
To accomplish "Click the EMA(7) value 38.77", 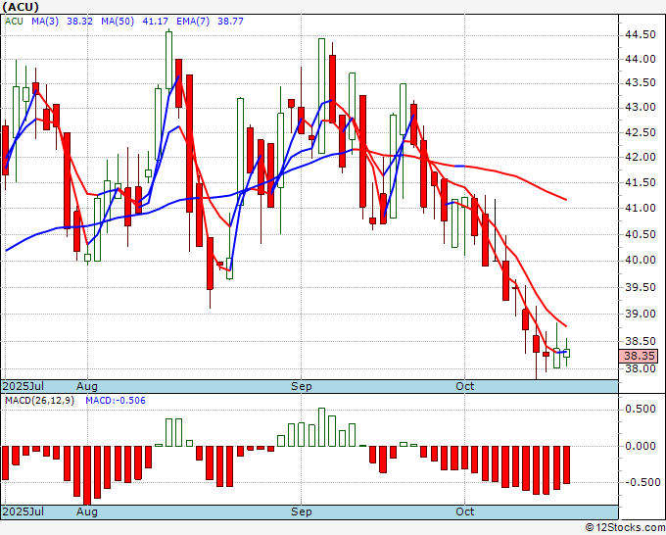I will 230,21.
